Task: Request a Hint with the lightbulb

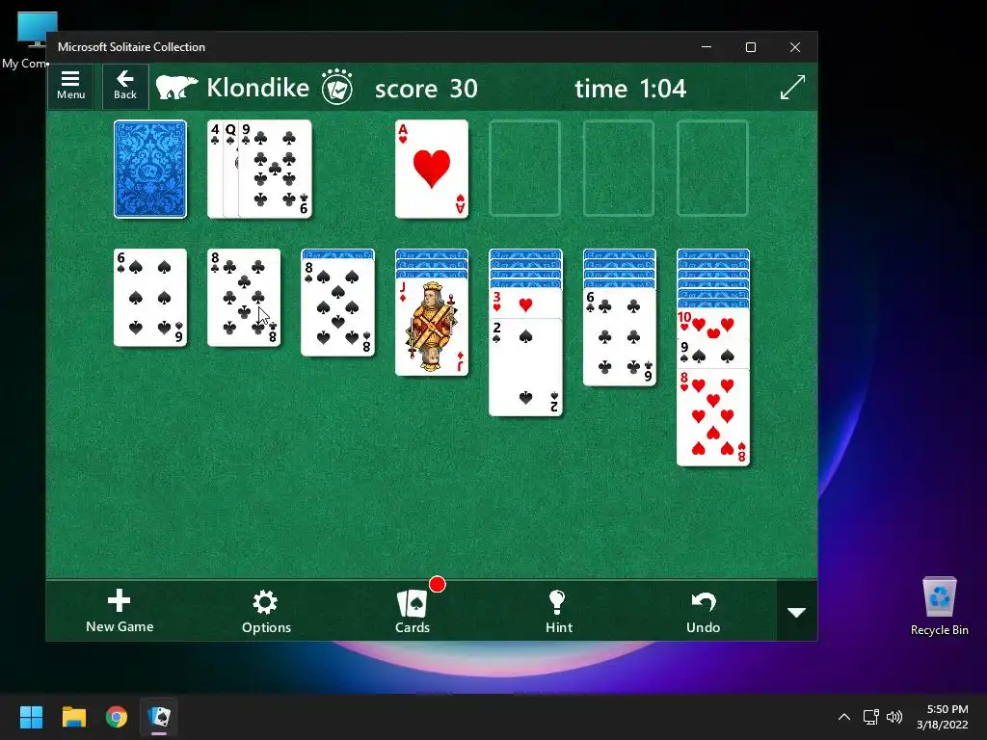Action: [x=558, y=611]
